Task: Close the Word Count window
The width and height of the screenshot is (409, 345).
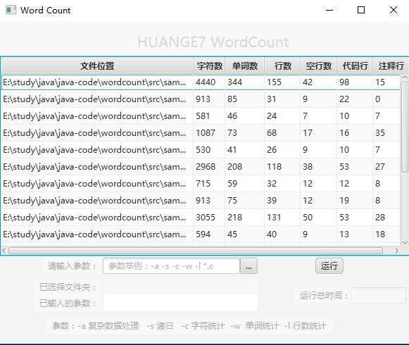Action: 394,10
